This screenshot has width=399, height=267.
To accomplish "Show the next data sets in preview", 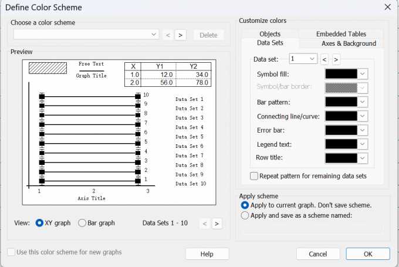I will (217, 224).
